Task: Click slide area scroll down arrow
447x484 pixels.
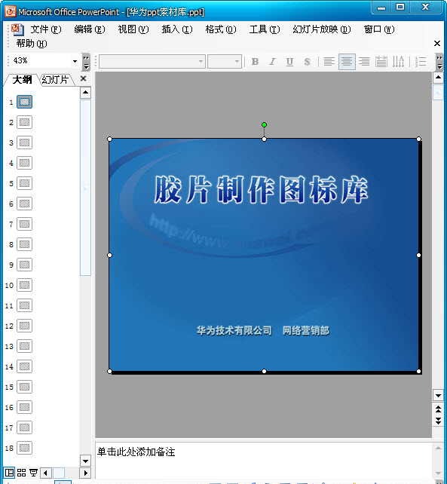Action: (x=438, y=395)
